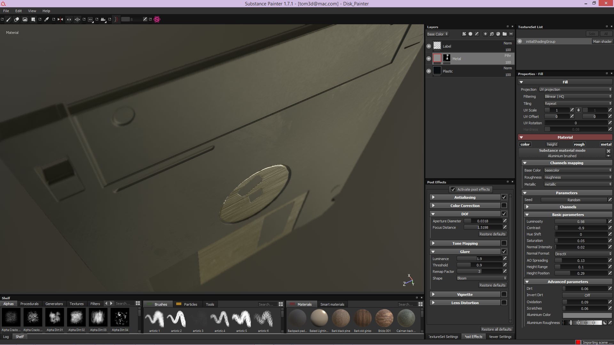Pick a color with the color picker tool
Viewport: 614px width, 345px height.
(47, 19)
